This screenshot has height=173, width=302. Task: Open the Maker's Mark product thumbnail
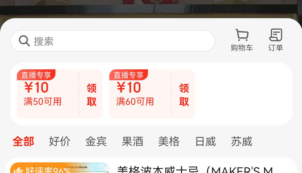[x=60, y=168]
